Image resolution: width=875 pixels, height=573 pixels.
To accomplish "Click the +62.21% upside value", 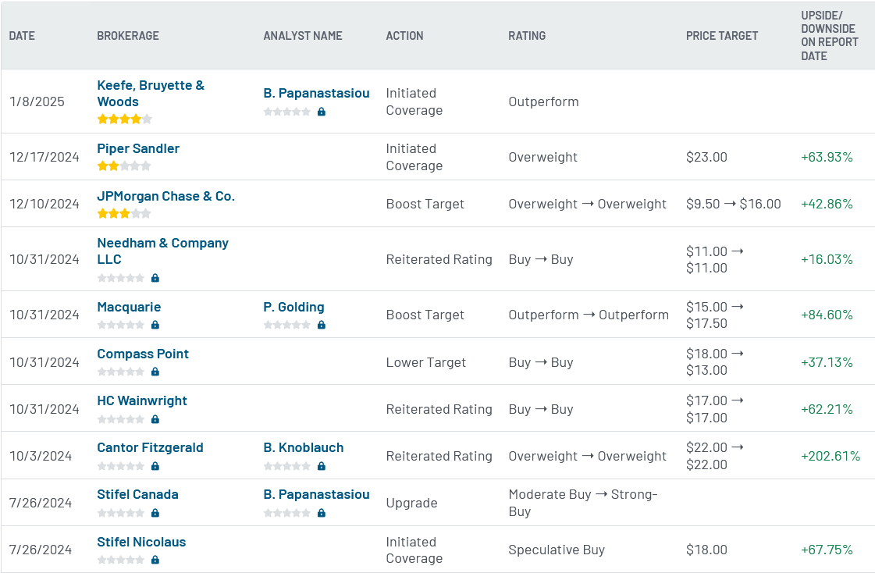I will point(827,409).
